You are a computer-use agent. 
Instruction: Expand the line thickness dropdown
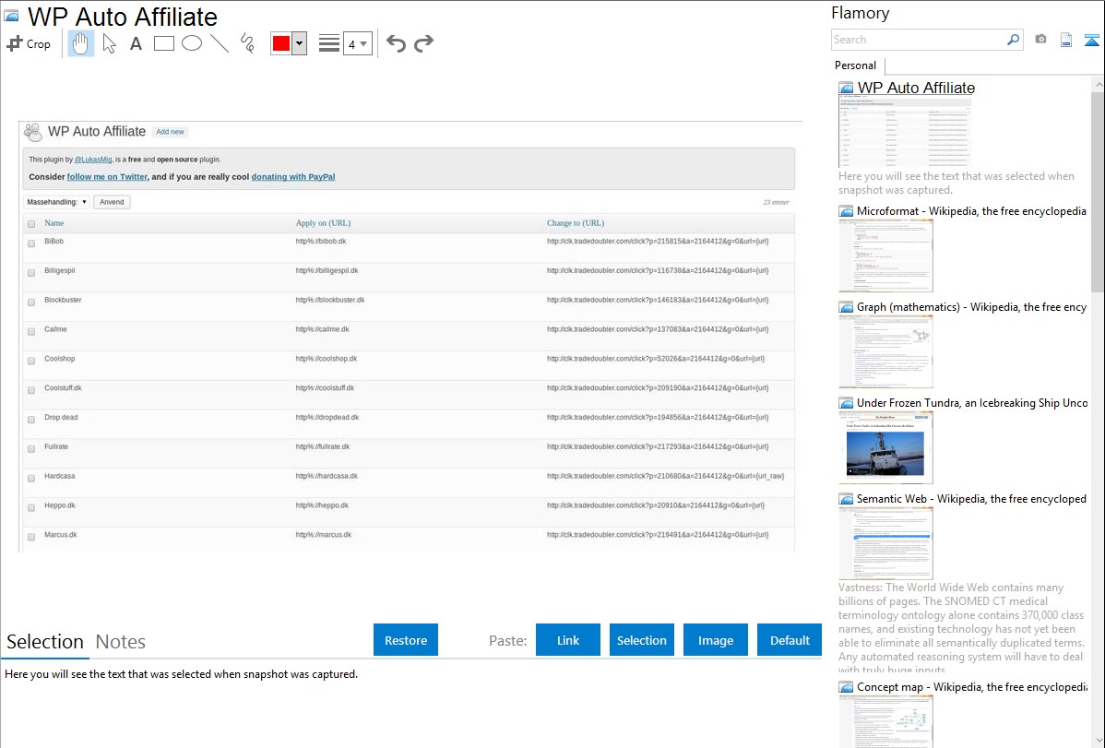click(x=357, y=43)
